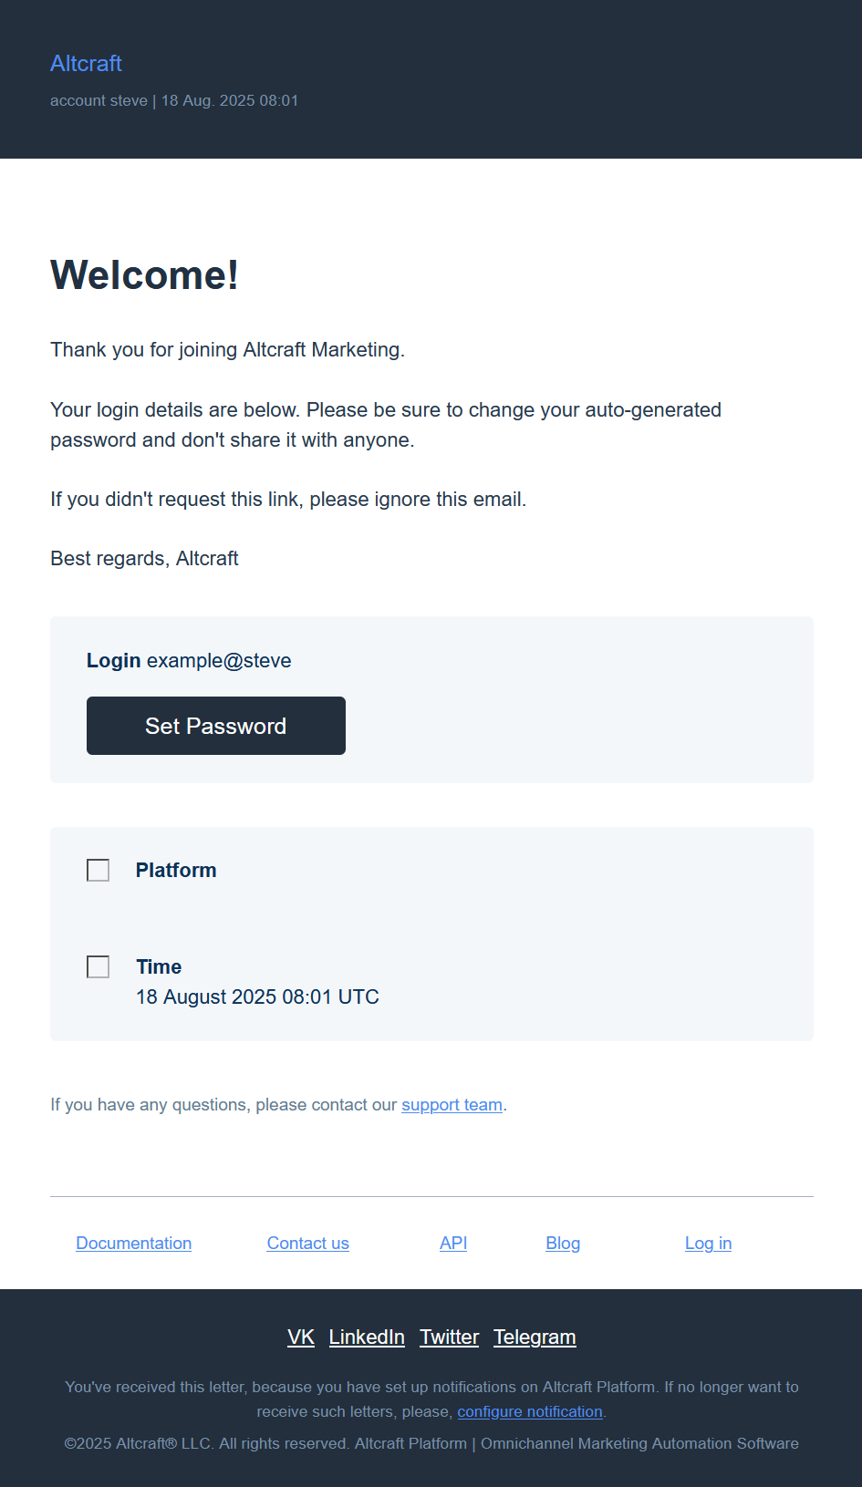Image resolution: width=862 pixels, height=1487 pixels.
Task: Click the box icon beside Time
Action: point(98,967)
